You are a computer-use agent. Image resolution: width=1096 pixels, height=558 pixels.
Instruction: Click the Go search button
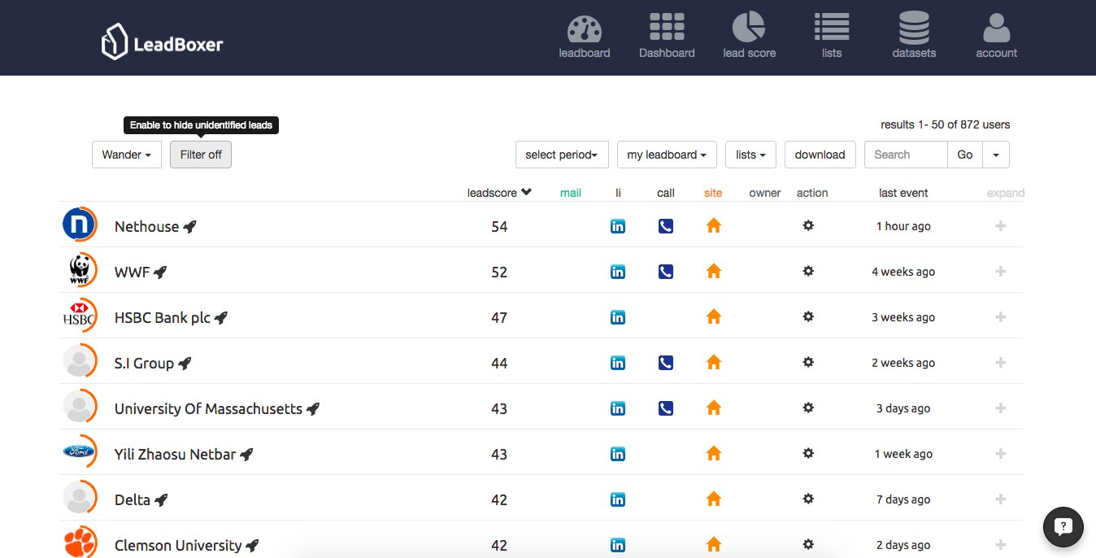(965, 155)
